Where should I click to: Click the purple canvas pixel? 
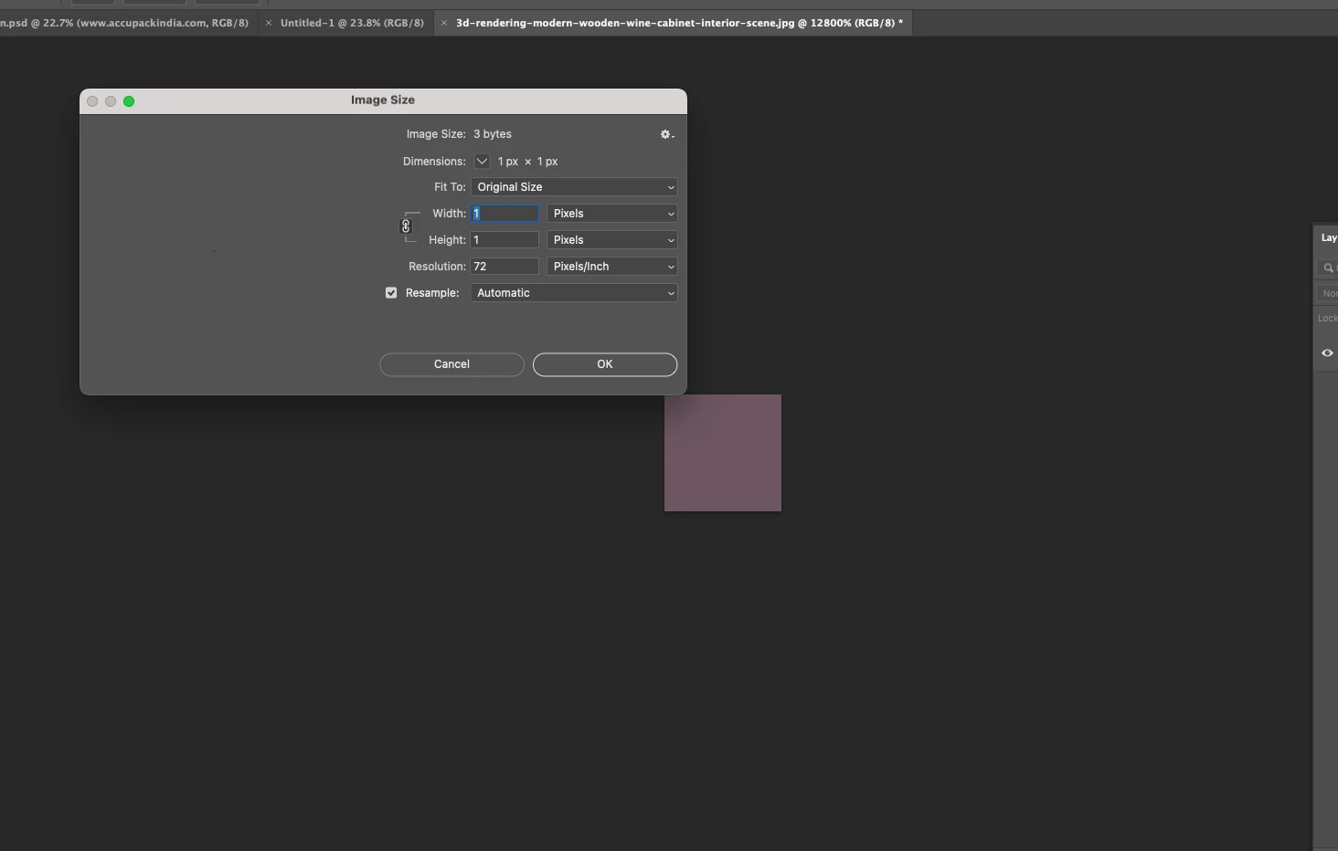(x=723, y=453)
